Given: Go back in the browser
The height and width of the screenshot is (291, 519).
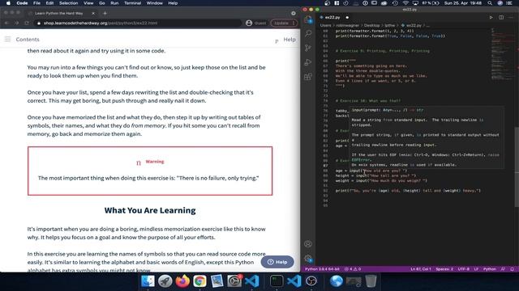Looking at the screenshot, I should tap(7, 23).
